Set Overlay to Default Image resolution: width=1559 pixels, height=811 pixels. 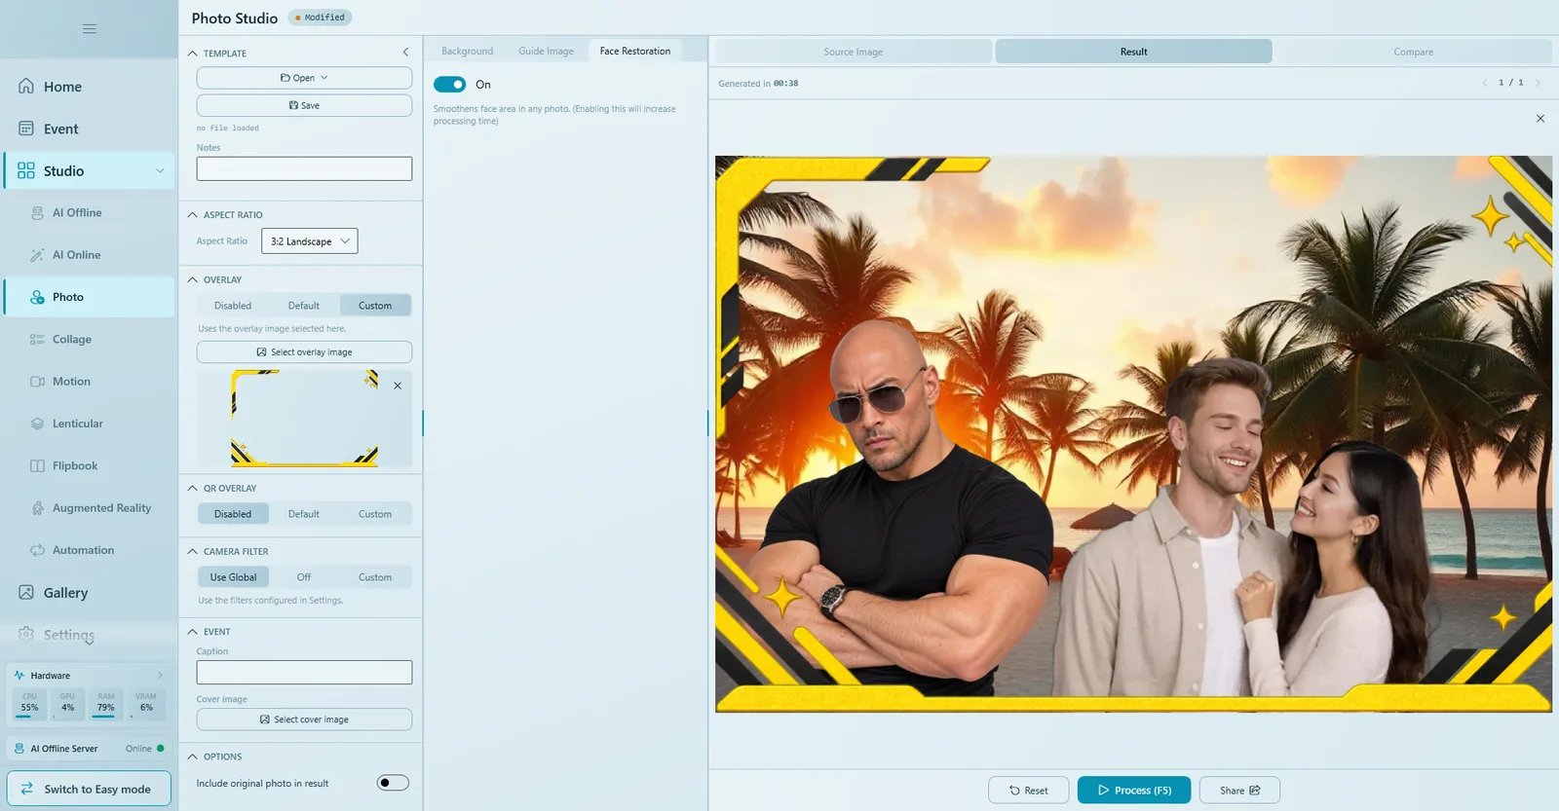pos(304,306)
